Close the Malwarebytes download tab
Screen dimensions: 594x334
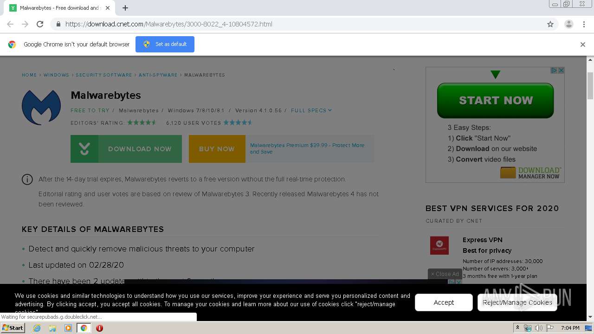pos(107,8)
